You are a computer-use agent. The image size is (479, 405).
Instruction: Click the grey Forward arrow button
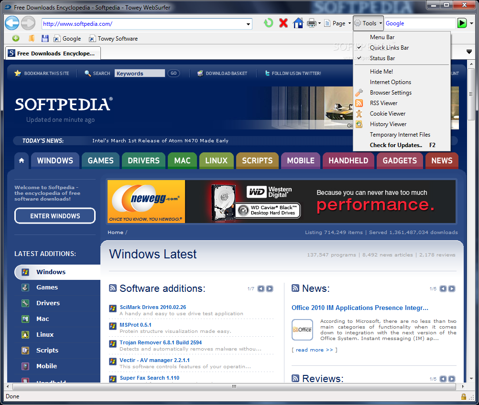28,23
